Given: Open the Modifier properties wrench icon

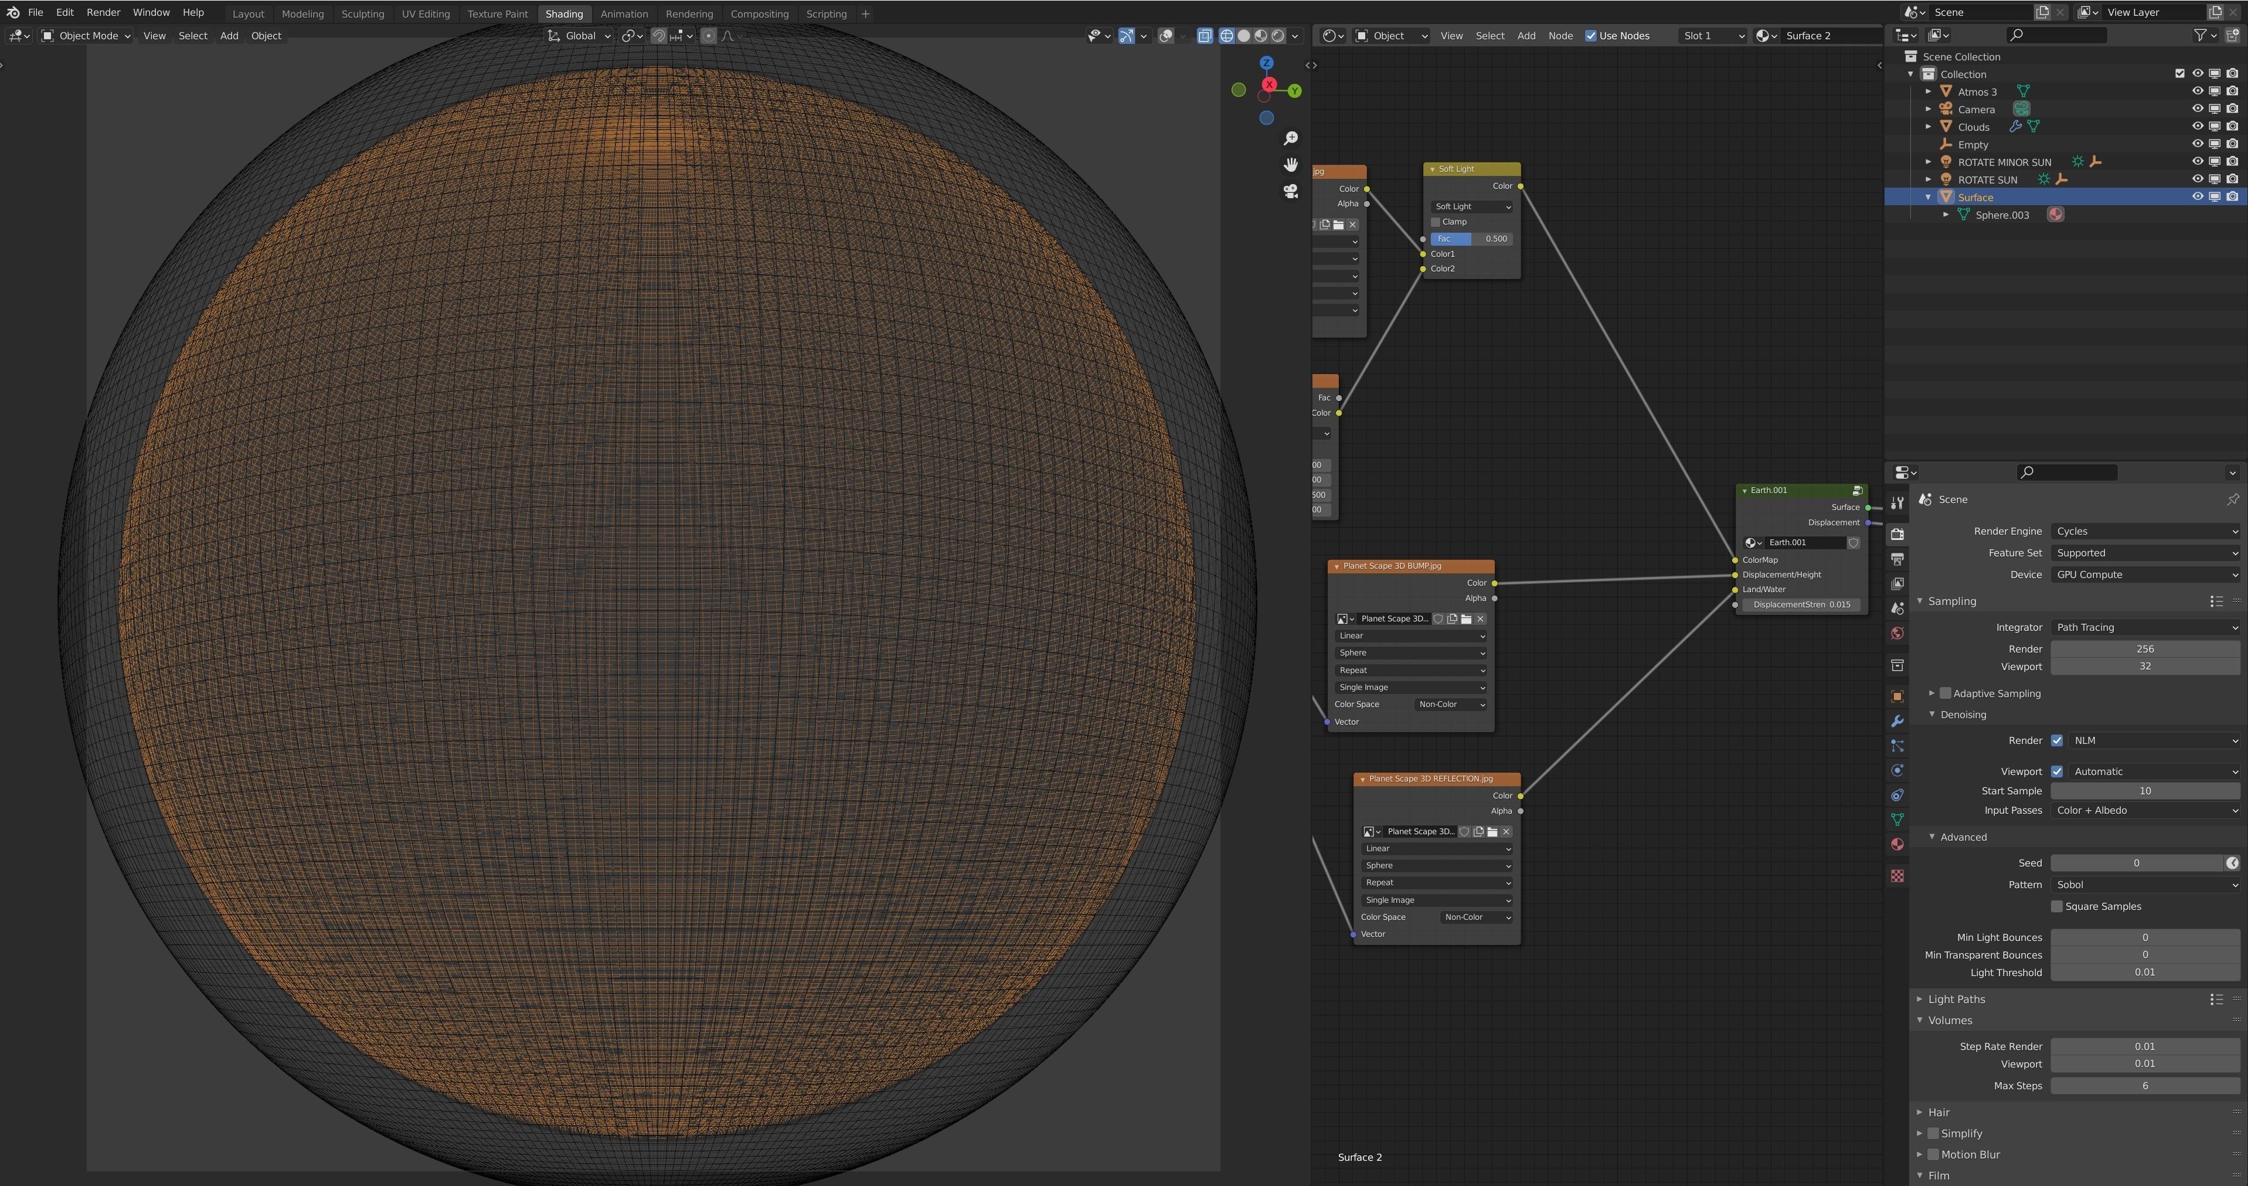Looking at the screenshot, I should click(x=1897, y=721).
